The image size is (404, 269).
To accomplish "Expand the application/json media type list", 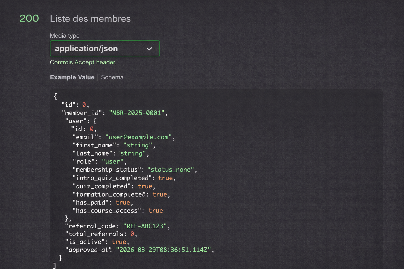I will (x=105, y=48).
